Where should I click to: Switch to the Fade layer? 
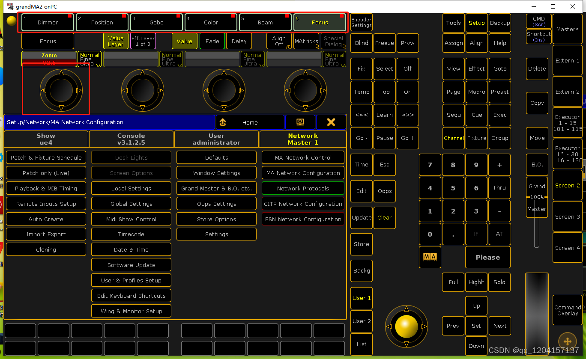(x=212, y=41)
